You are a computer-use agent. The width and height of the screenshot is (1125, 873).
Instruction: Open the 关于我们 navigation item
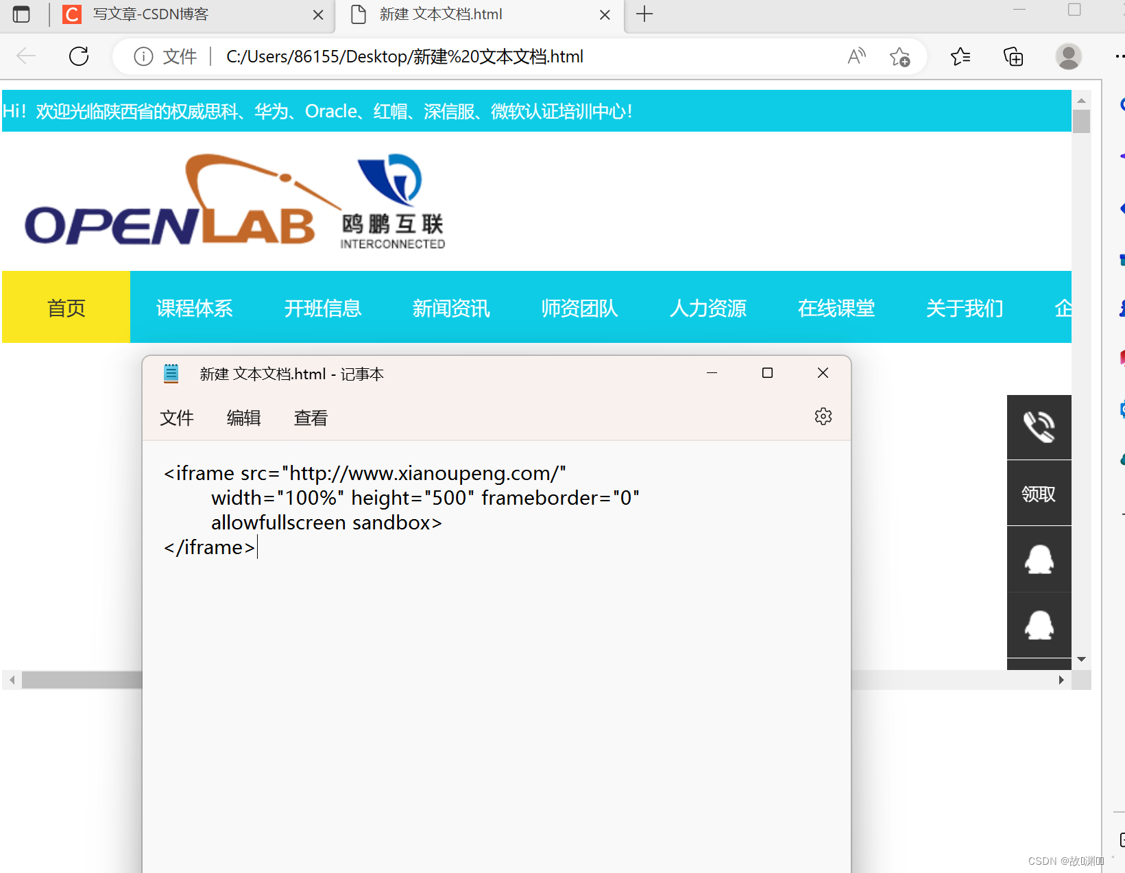pyautogui.click(x=964, y=308)
